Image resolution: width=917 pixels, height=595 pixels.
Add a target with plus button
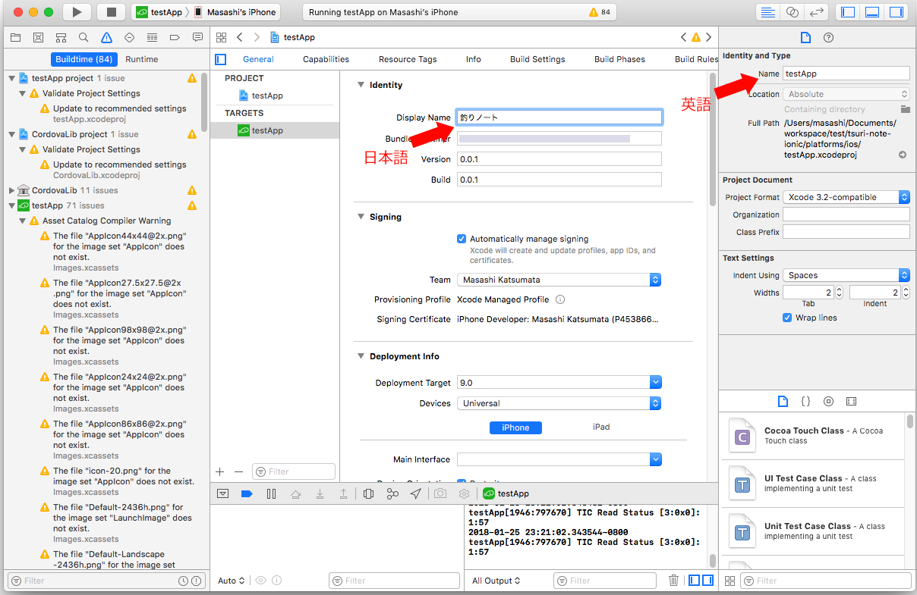point(220,471)
